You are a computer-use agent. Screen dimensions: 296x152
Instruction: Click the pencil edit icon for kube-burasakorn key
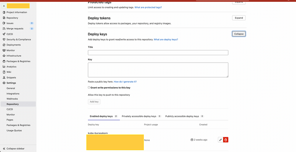pos(221,140)
